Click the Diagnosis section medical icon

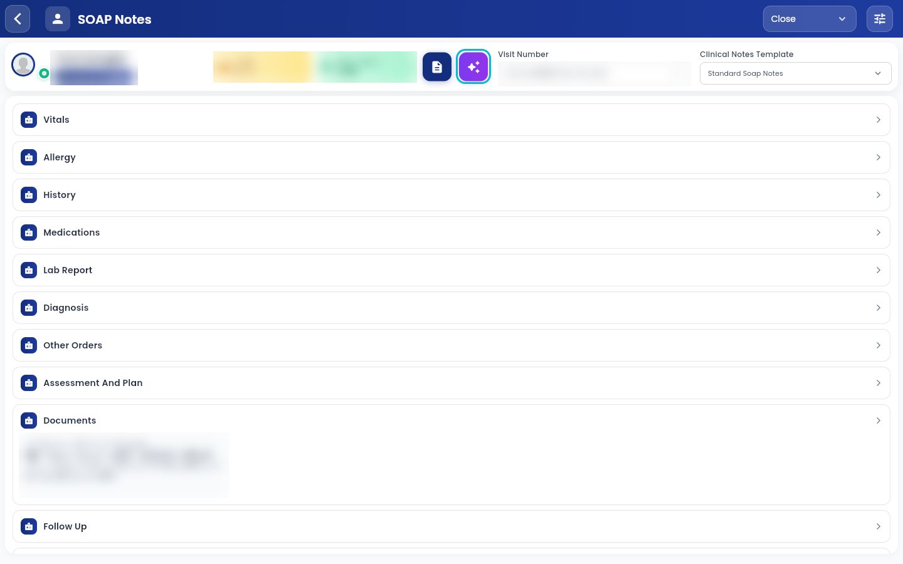tap(29, 308)
